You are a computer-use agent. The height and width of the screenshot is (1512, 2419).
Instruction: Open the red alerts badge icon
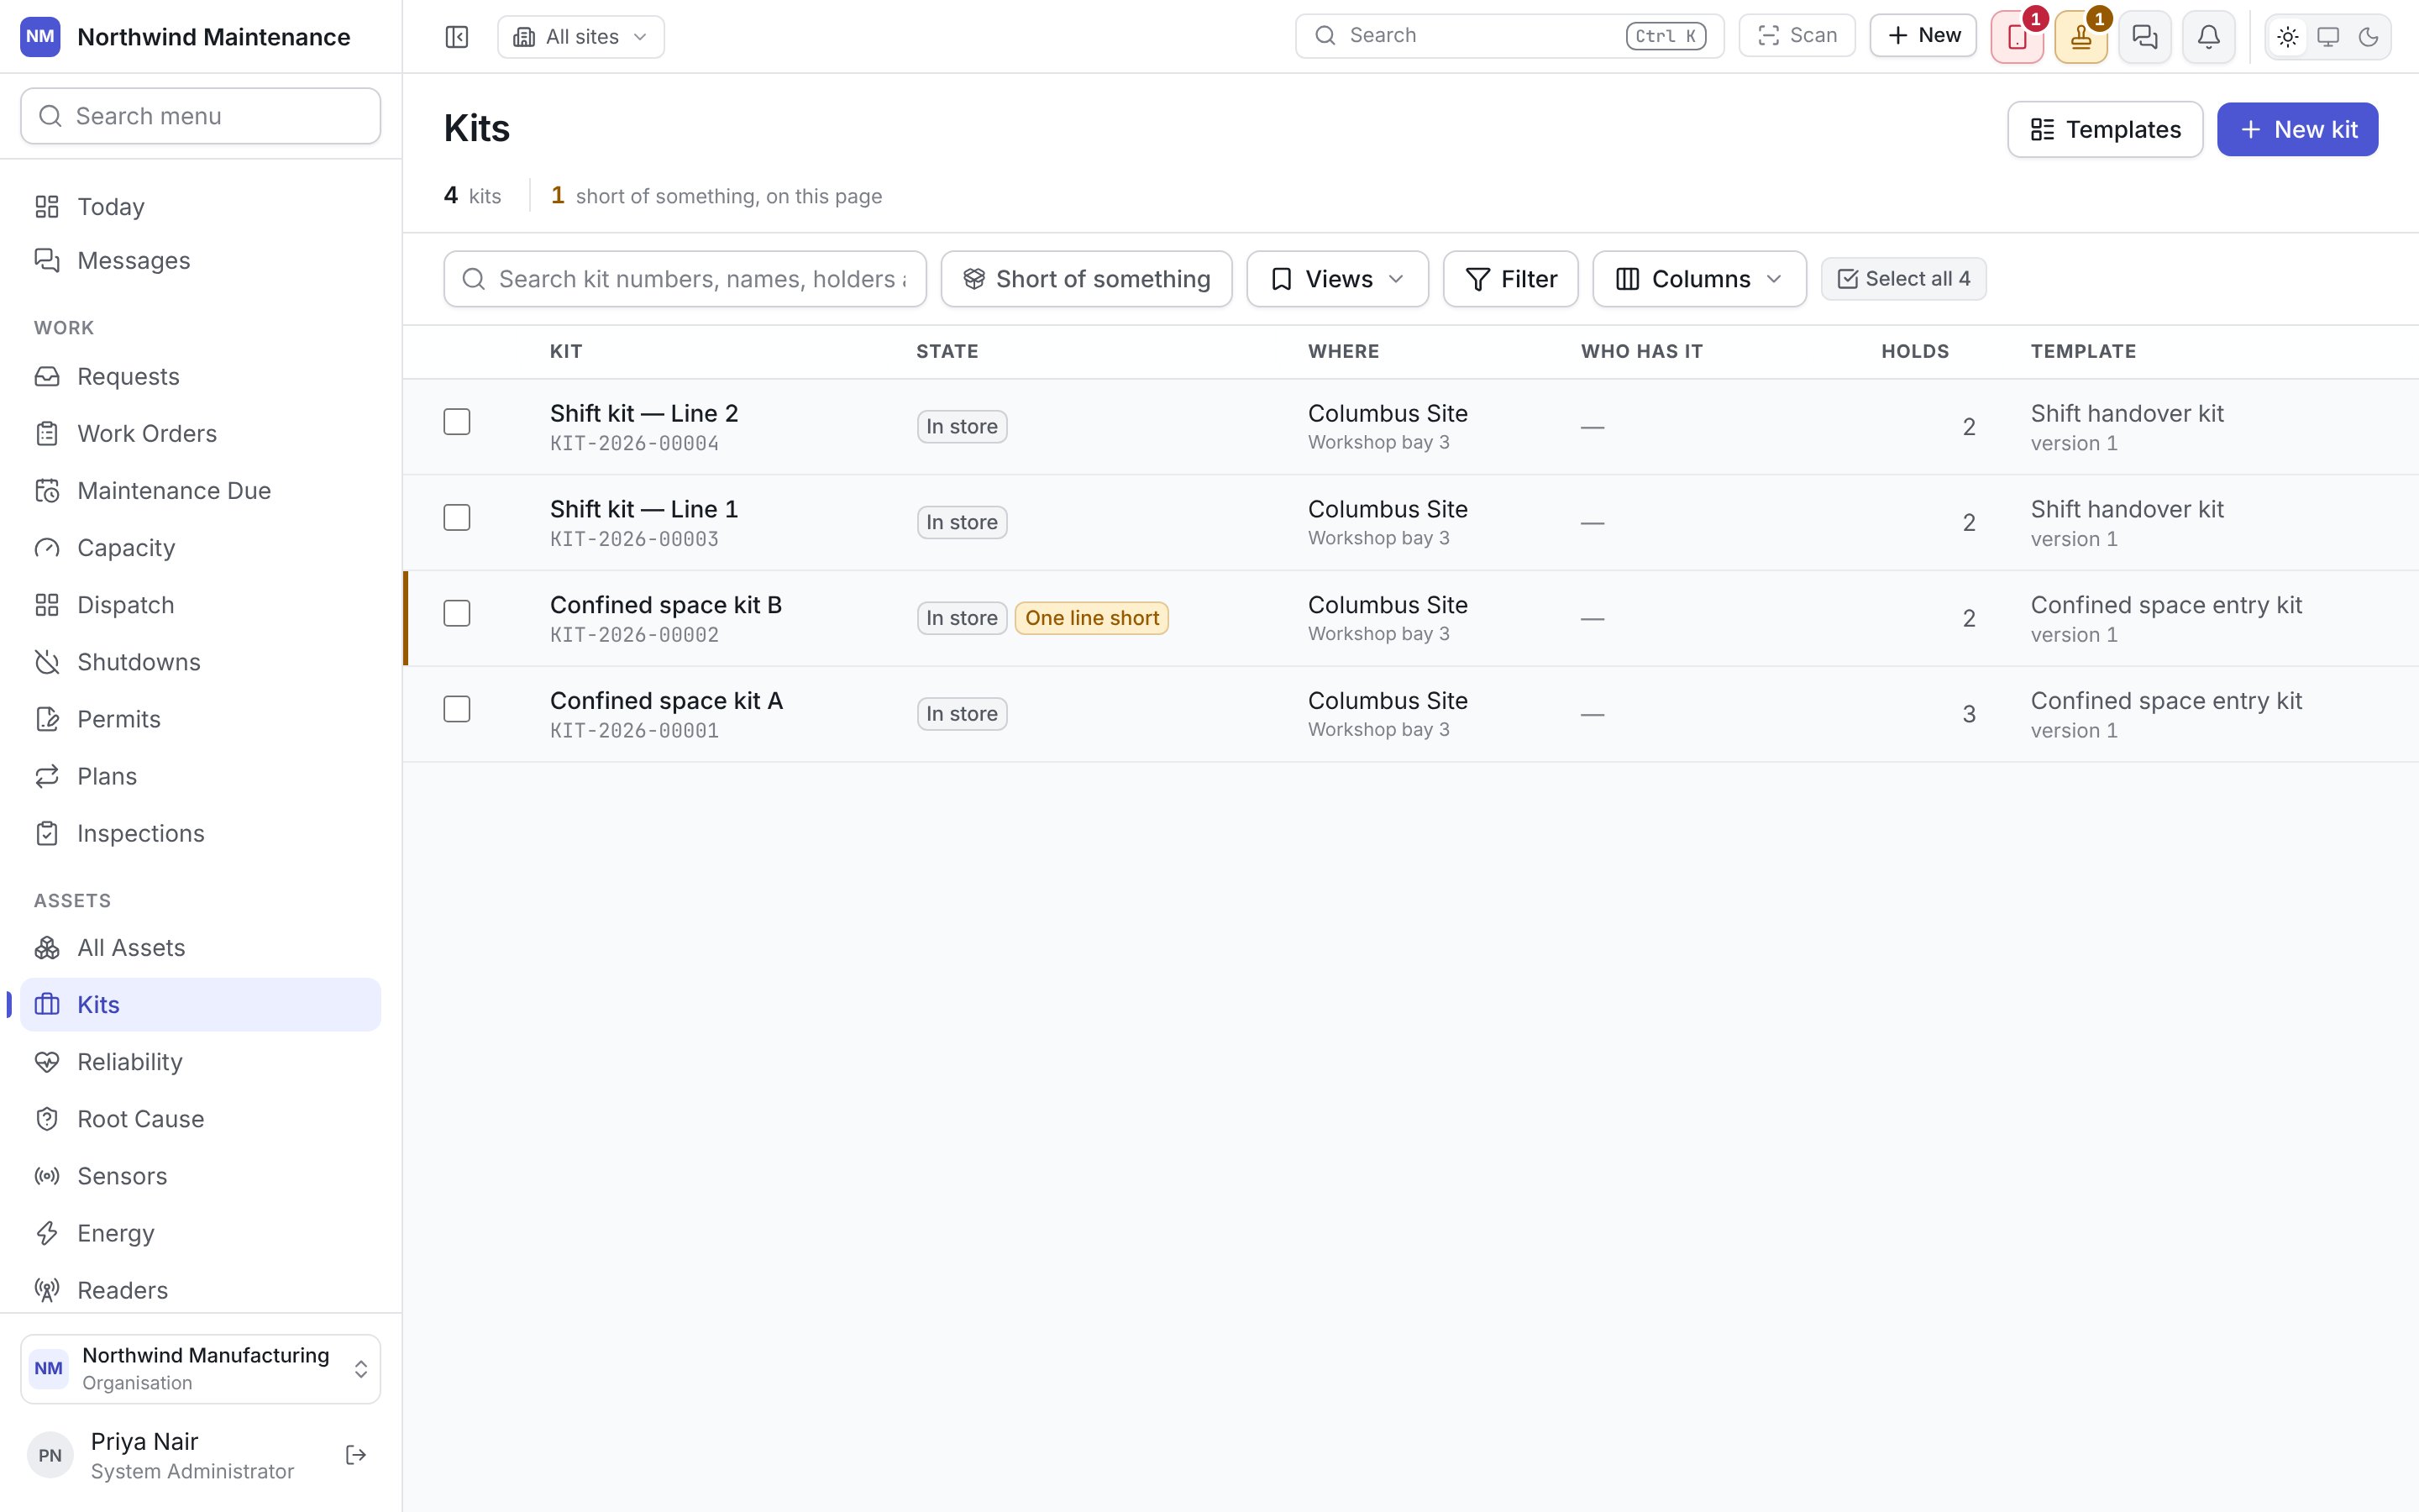pyautogui.click(x=2018, y=37)
